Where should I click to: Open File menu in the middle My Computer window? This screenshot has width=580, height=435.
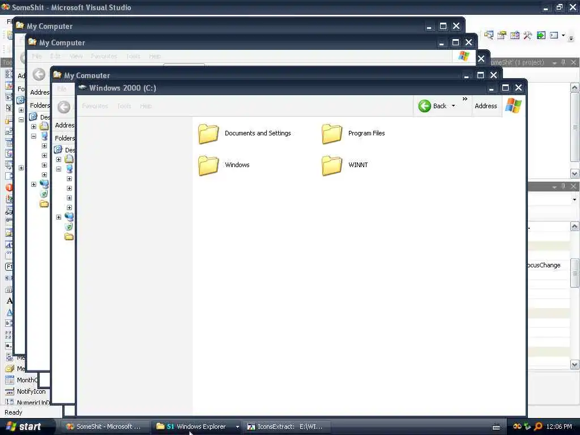click(37, 56)
